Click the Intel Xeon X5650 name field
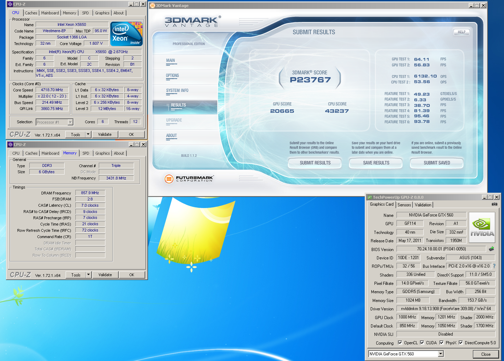The width and height of the screenshot is (504, 361). click(x=72, y=24)
